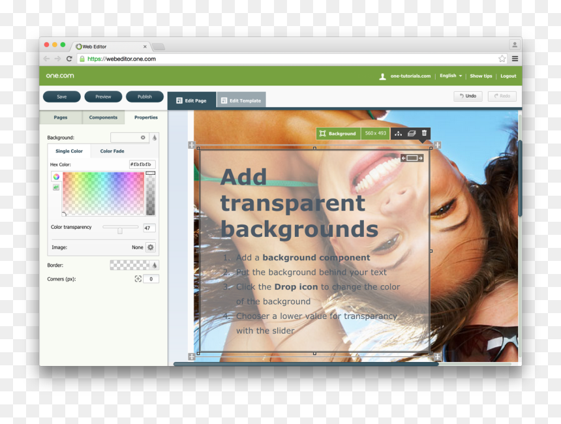Viewport: 561px width, 424px height.
Task: Click the bottom-left move handle icon
Action: (x=192, y=357)
